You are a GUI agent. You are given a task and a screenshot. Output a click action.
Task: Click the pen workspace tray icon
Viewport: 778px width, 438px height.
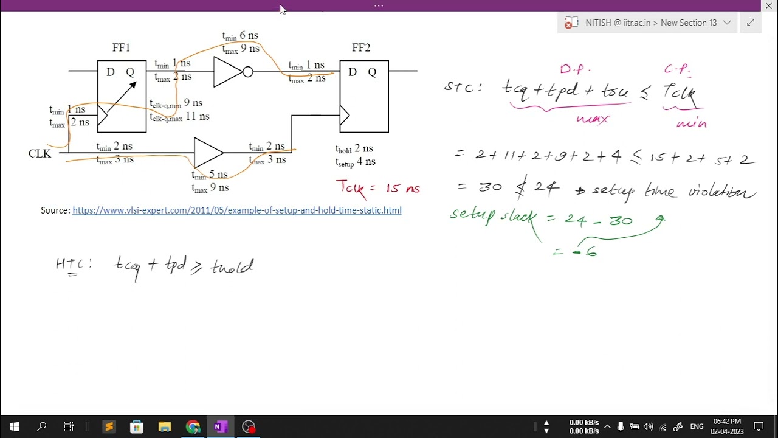678,426
